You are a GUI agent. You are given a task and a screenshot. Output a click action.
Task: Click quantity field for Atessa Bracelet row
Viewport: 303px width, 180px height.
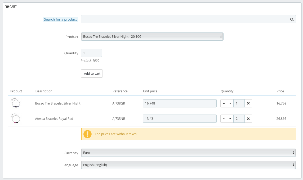tap(239, 119)
